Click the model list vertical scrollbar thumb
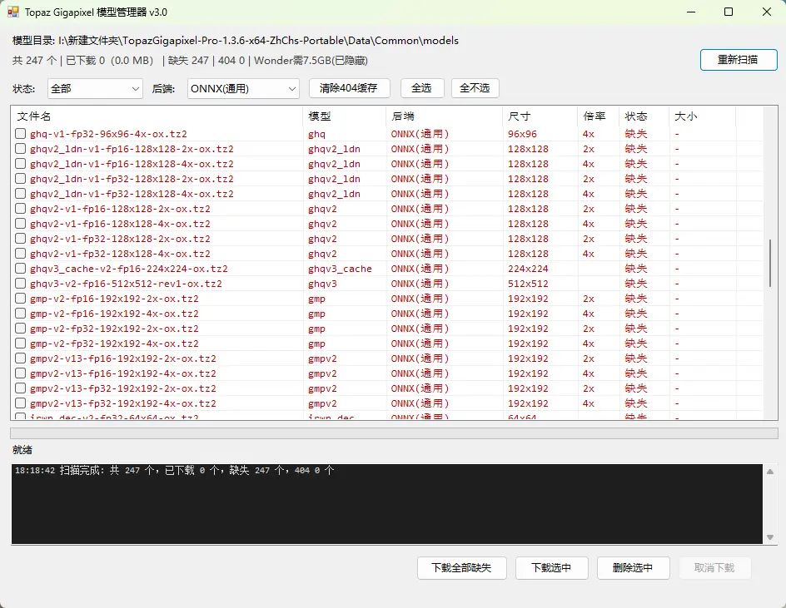The image size is (786, 608). (x=770, y=264)
